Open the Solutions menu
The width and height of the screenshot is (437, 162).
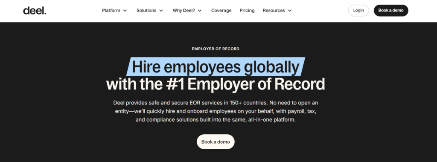click(x=146, y=11)
